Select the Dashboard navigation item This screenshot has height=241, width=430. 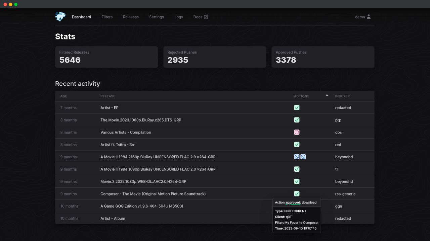[x=81, y=17]
